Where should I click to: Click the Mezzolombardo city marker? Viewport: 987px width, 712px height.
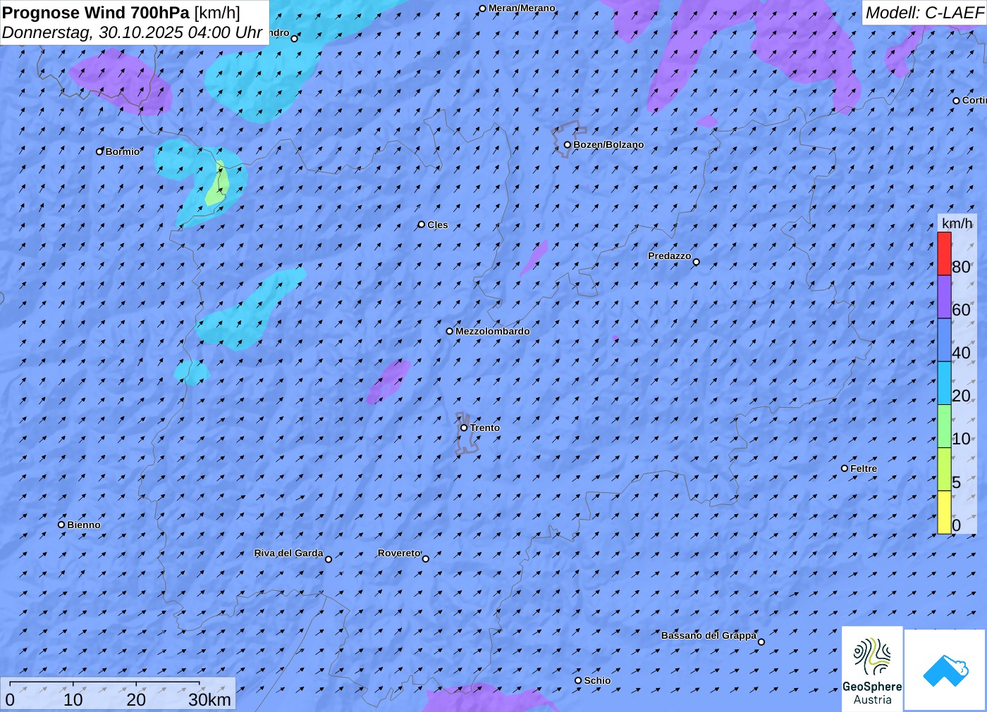click(450, 331)
